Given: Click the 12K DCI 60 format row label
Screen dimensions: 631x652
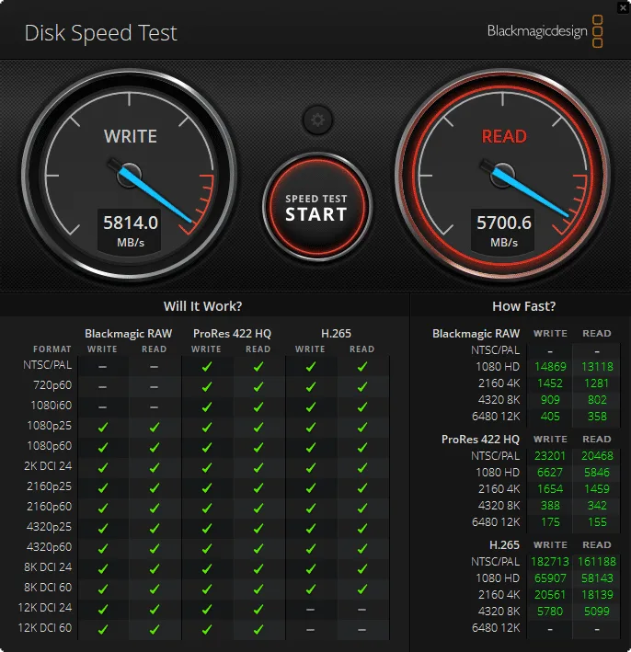Looking at the screenshot, I should click(x=45, y=628).
